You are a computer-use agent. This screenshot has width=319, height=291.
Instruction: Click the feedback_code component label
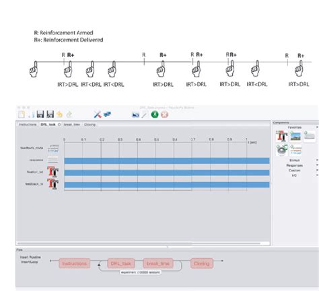tap(32, 148)
